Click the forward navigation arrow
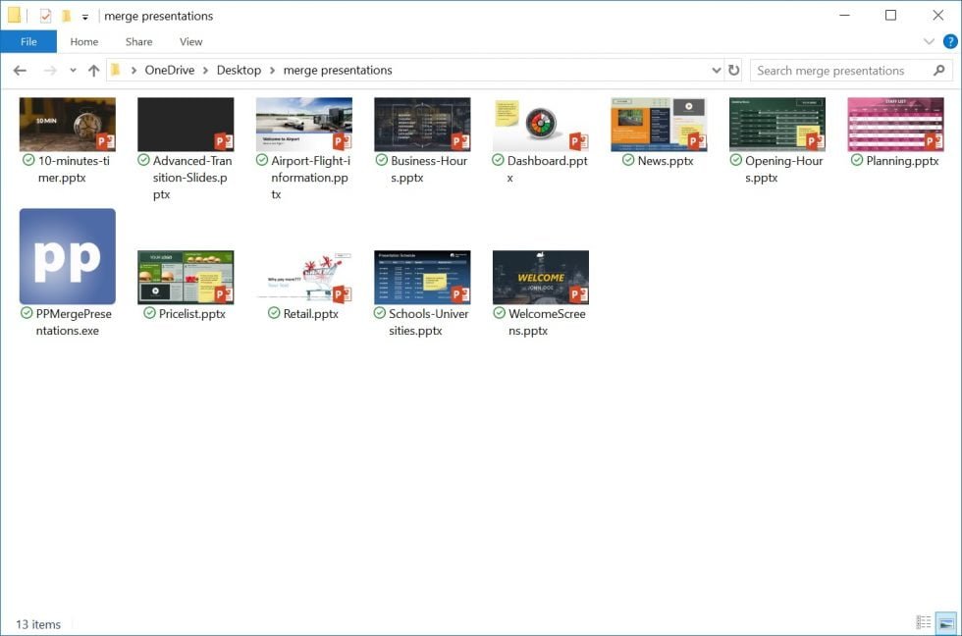 50,71
